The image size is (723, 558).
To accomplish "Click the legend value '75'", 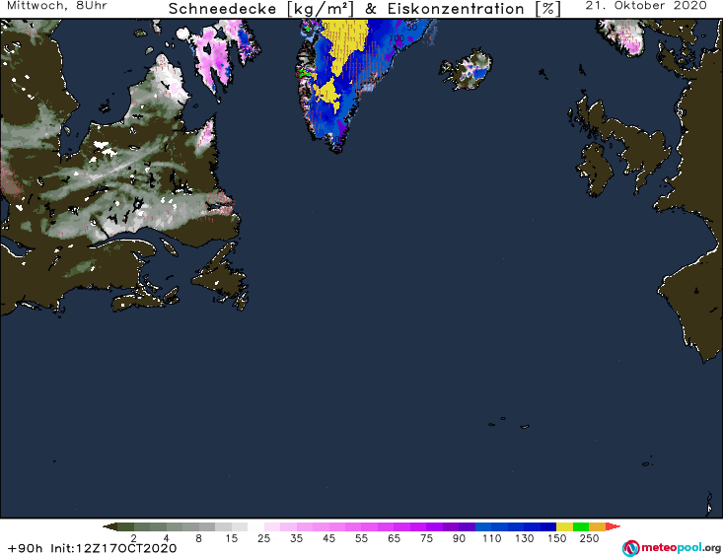I will pos(426,538).
